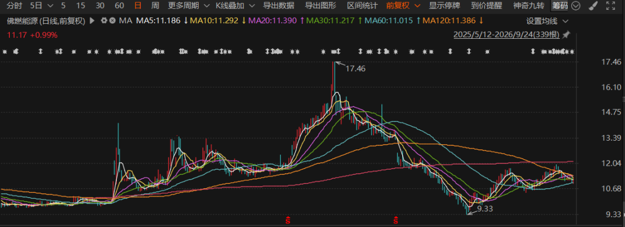Click the MA60:11.015 value label
Screen dimensions: 625x227
pos(389,21)
